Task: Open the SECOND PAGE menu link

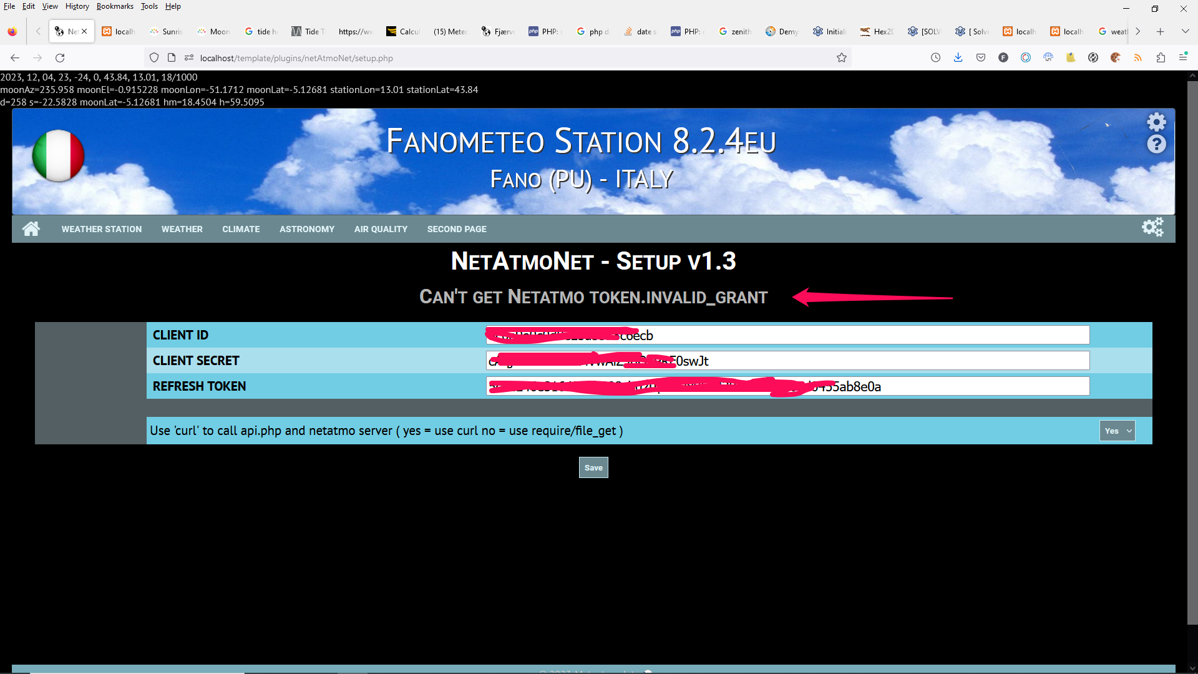Action: 457,229
